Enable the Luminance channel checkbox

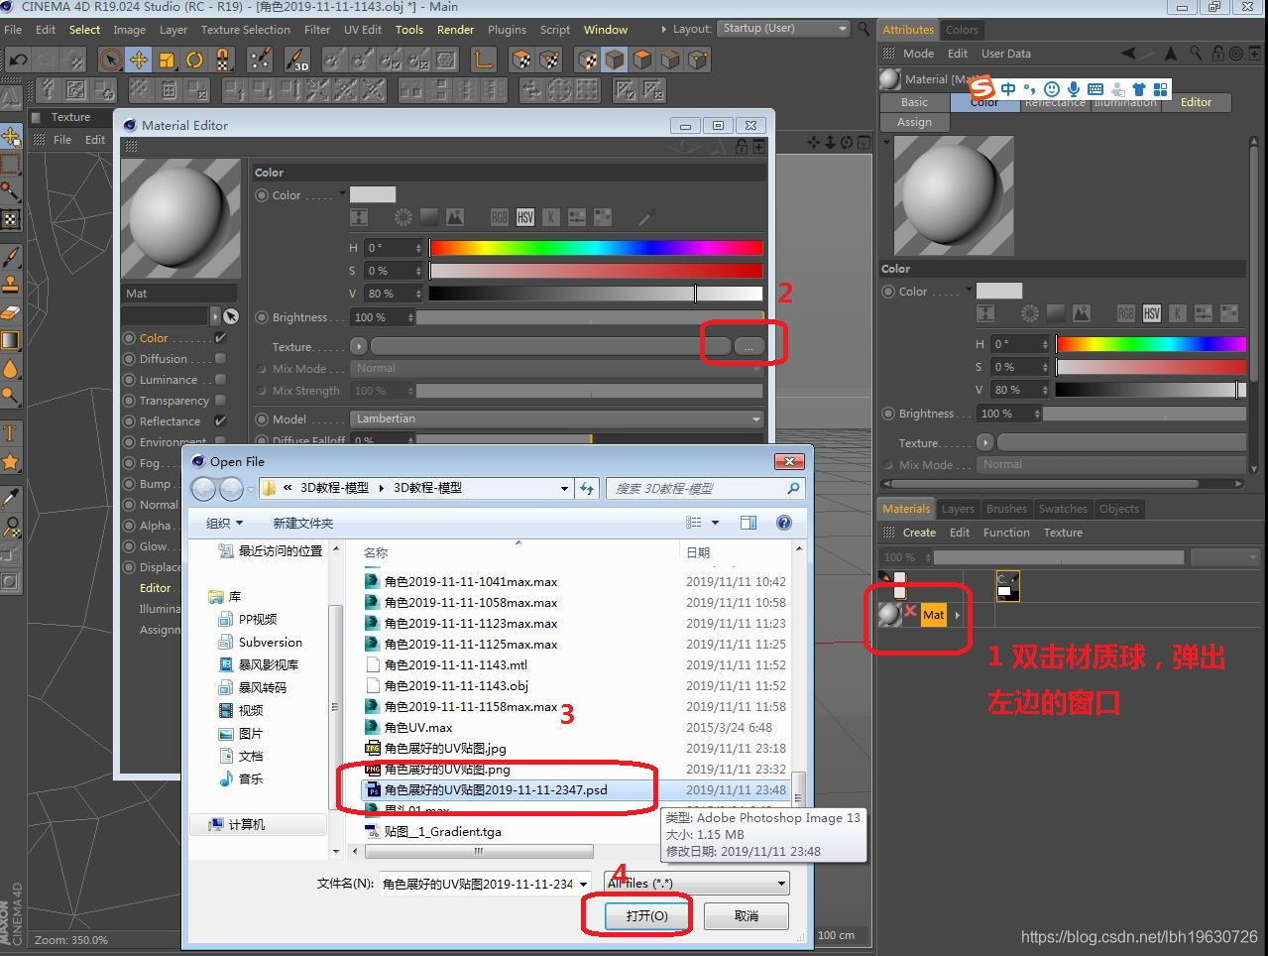(x=220, y=380)
